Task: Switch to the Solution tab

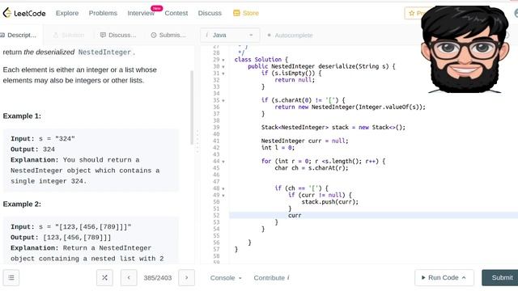Action: coord(69,35)
